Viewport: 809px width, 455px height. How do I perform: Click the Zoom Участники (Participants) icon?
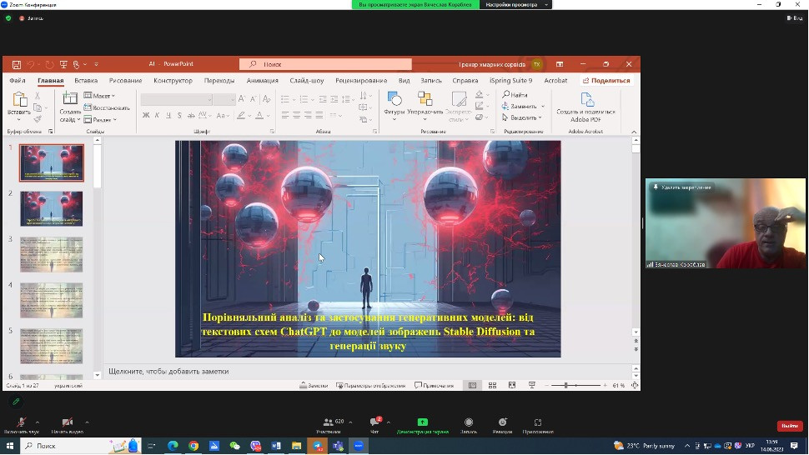[329, 422]
